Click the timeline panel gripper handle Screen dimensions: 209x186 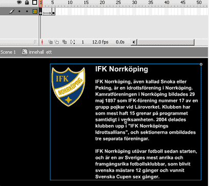[x=35, y=42]
